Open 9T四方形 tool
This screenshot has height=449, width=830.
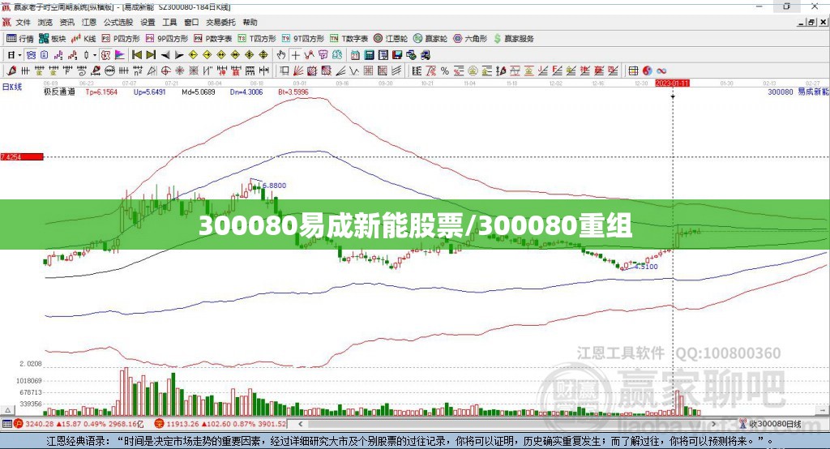pyautogui.click(x=303, y=39)
